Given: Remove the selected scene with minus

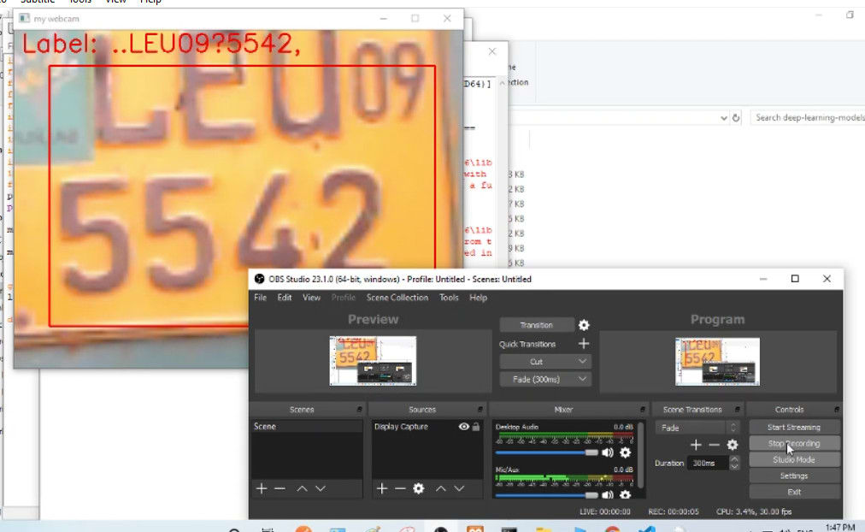Looking at the screenshot, I should pyautogui.click(x=280, y=488).
